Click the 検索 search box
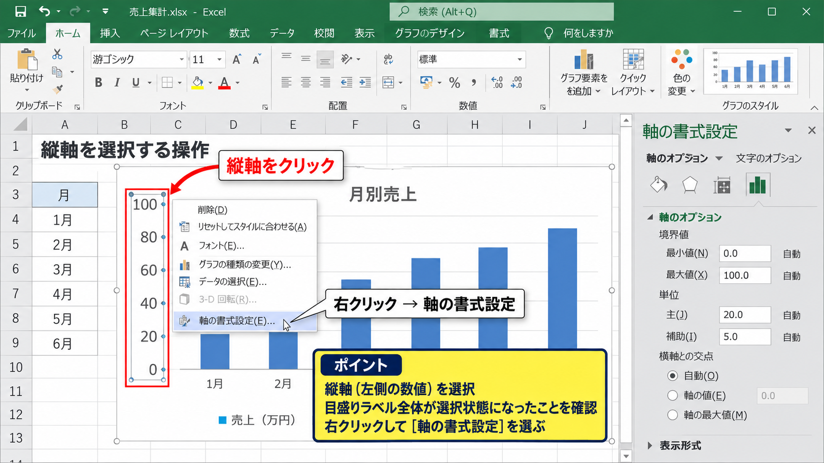 click(502, 11)
